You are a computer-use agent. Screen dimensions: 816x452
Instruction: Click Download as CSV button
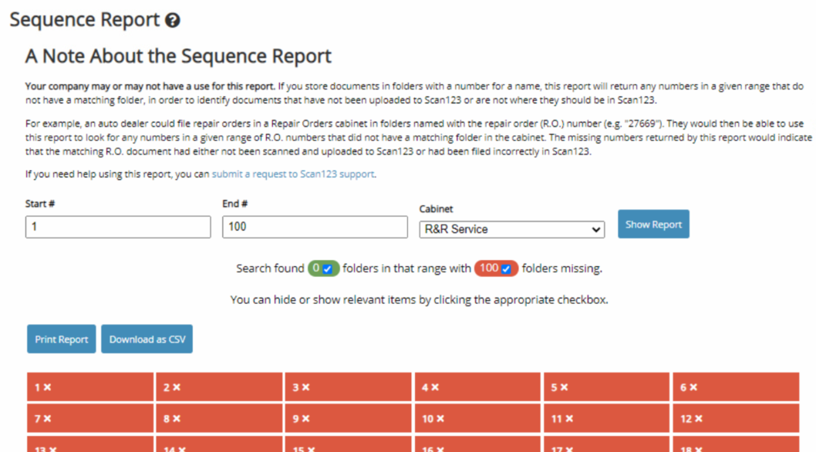(147, 339)
